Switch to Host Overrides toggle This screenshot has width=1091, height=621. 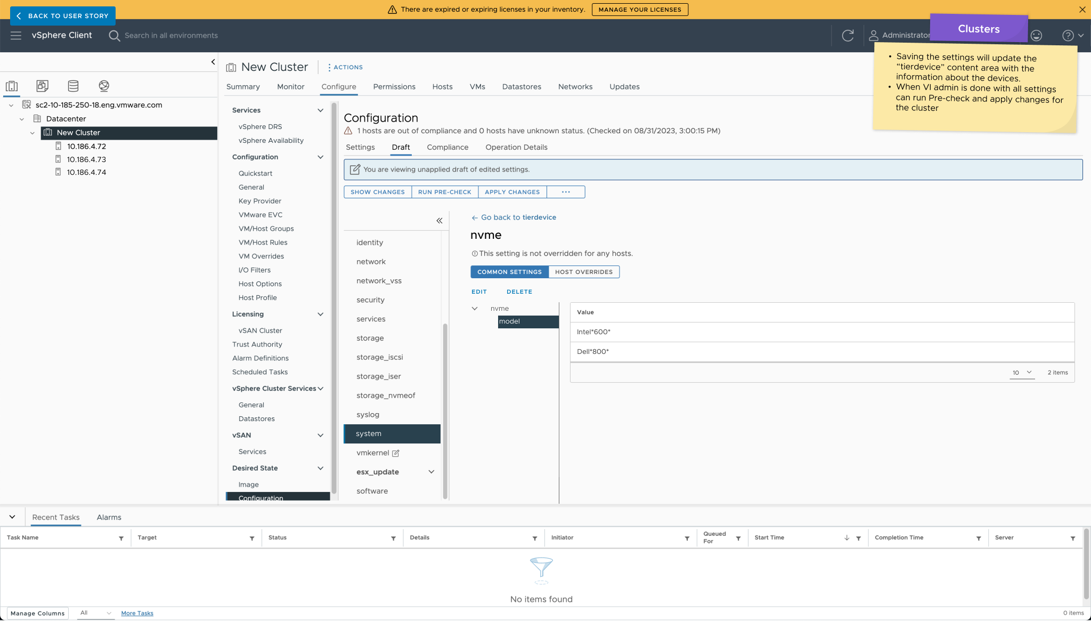pyautogui.click(x=584, y=272)
